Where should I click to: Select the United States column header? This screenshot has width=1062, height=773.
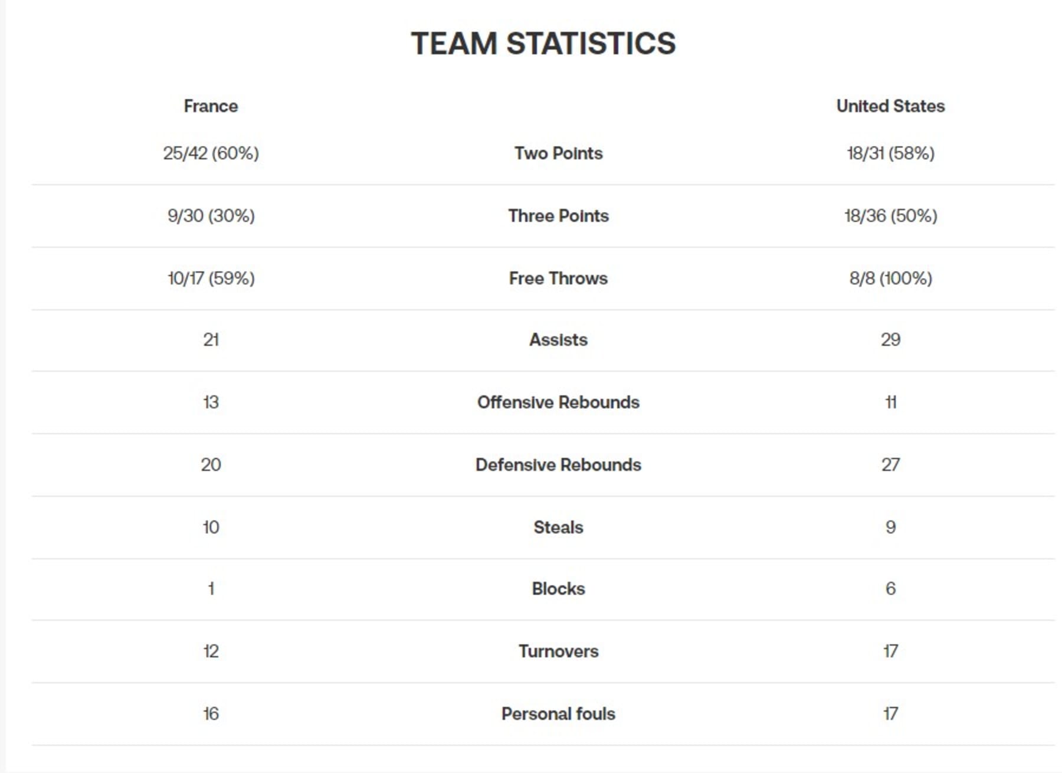click(890, 106)
